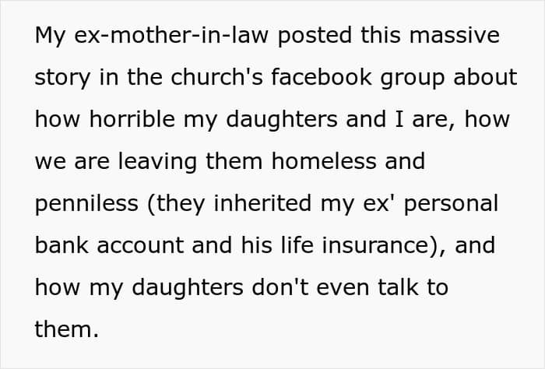Click the word "personal"
The height and width of the screenshot is (369, 545).
coord(451,204)
